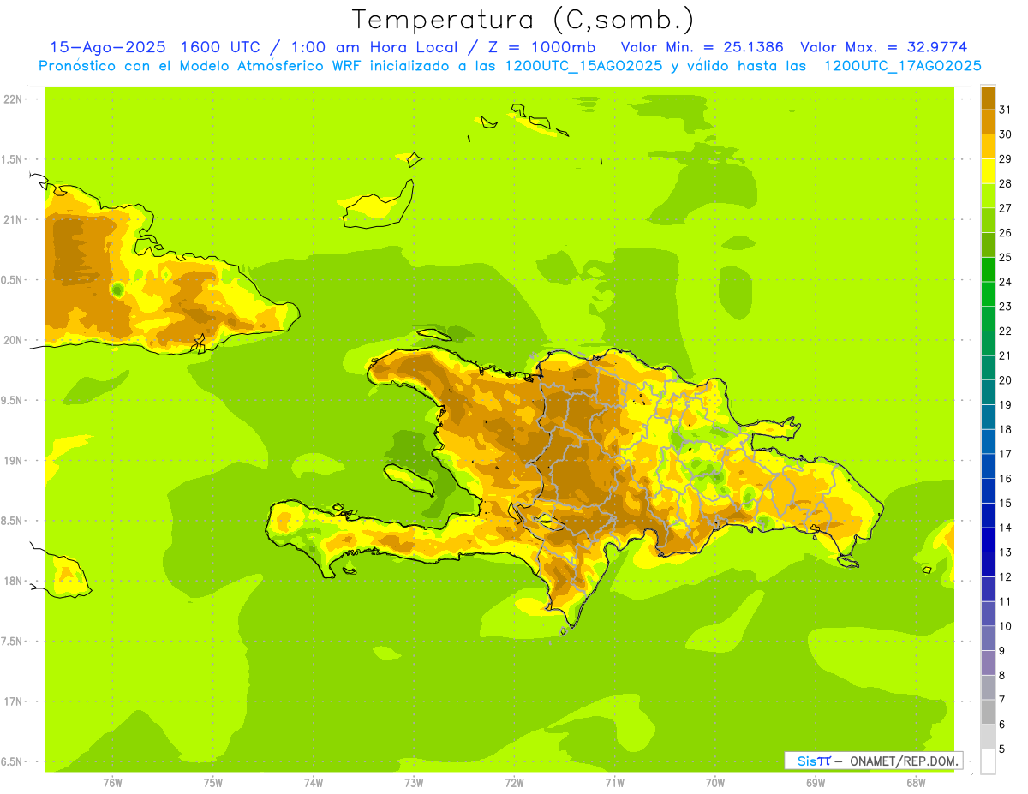Click legend swatch between 30 and 31
The height and width of the screenshot is (794, 1028).
coord(988,122)
